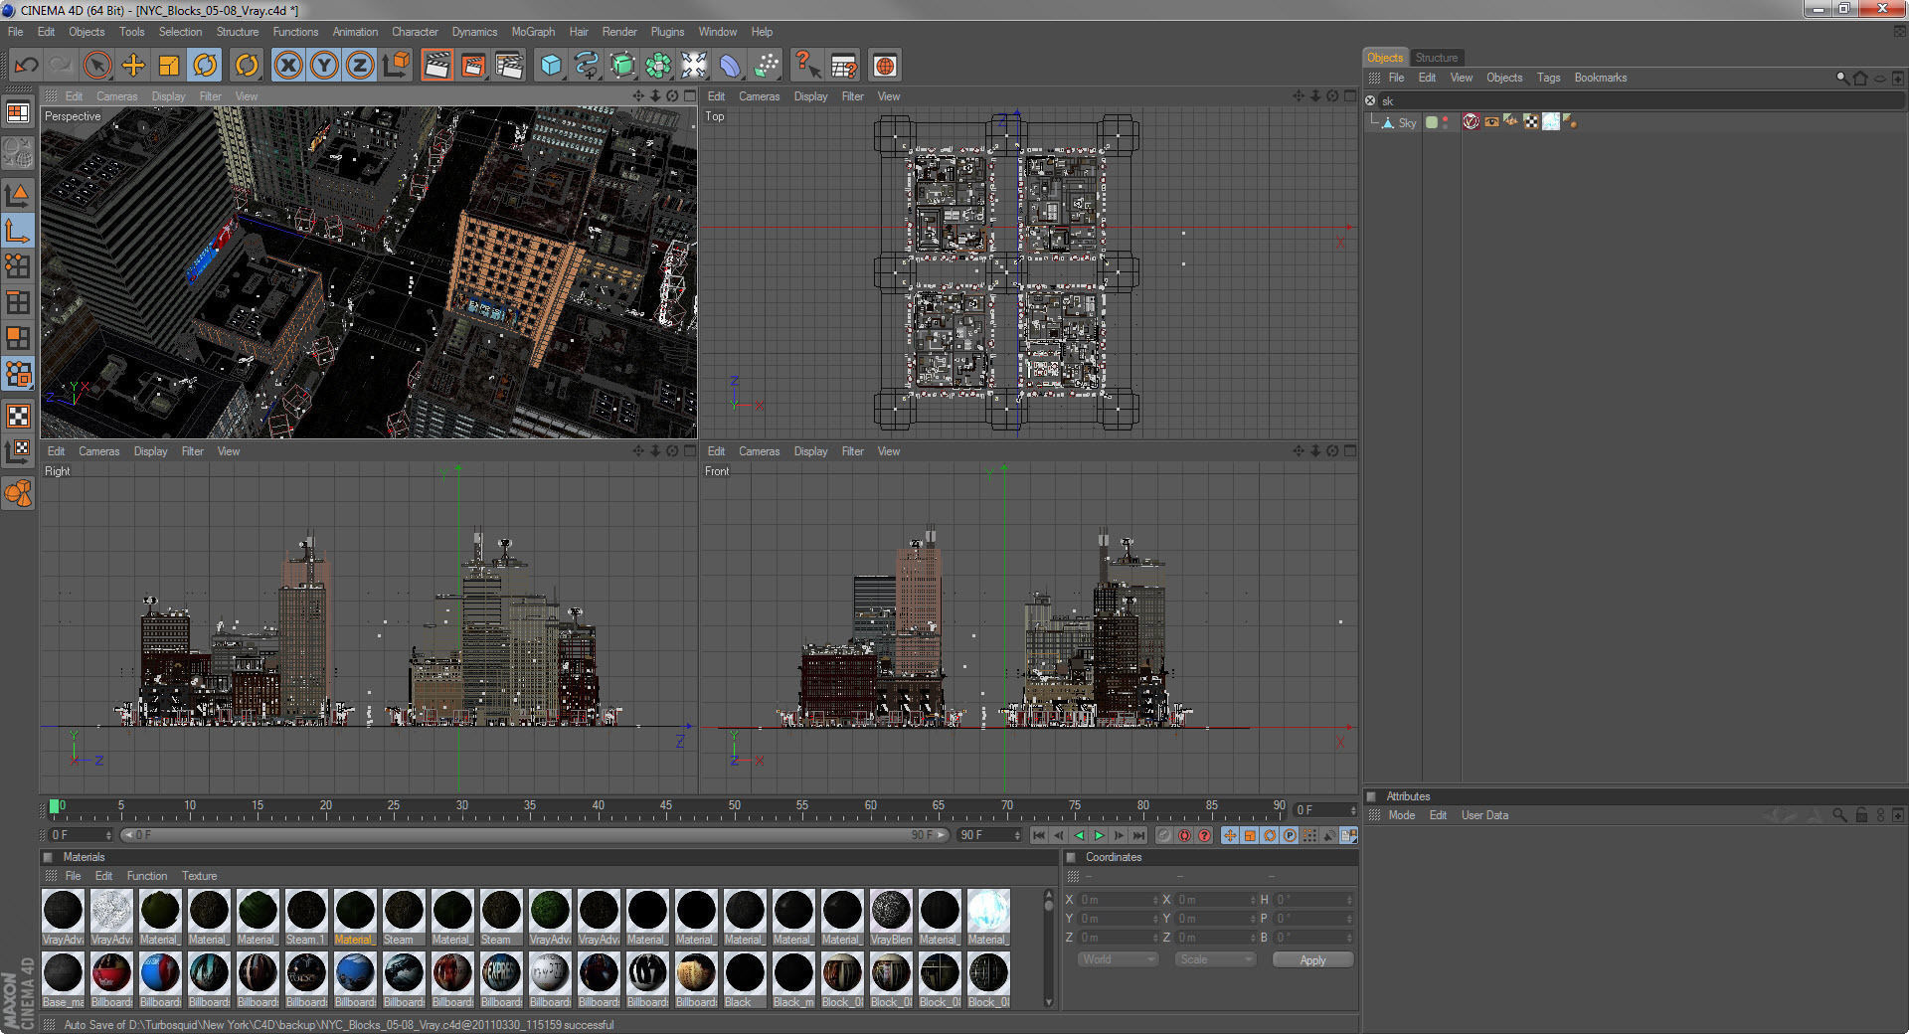Render the active view clapperboard icon
The height and width of the screenshot is (1034, 1909).
(436, 66)
